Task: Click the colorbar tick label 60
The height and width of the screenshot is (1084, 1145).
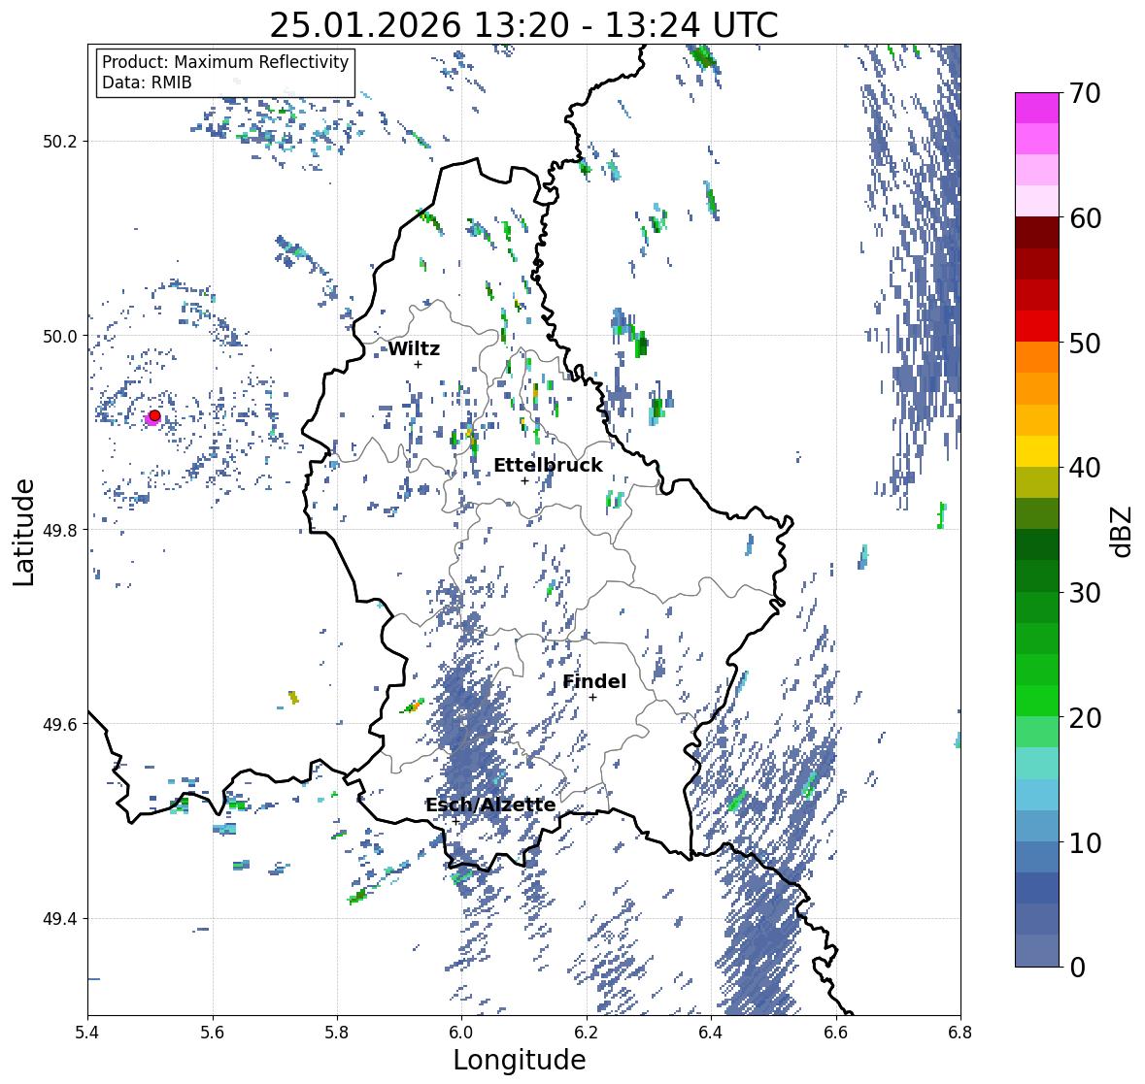Action: click(x=1085, y=218)
